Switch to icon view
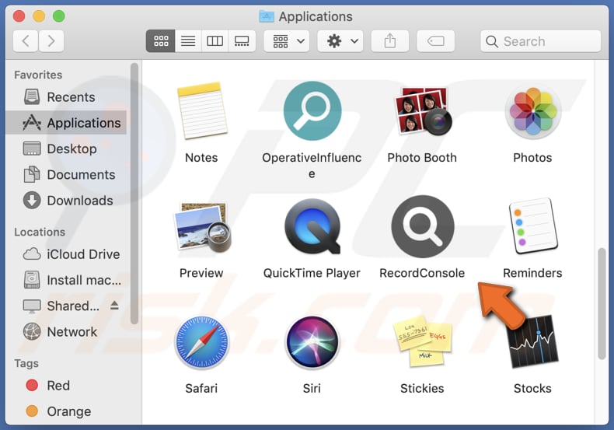Viewport: 614px width, 430px height. (x=161, y=40)
